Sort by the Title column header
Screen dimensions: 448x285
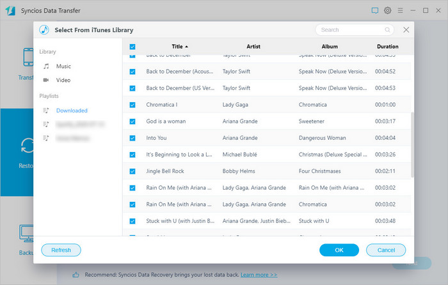coord(177,47)
